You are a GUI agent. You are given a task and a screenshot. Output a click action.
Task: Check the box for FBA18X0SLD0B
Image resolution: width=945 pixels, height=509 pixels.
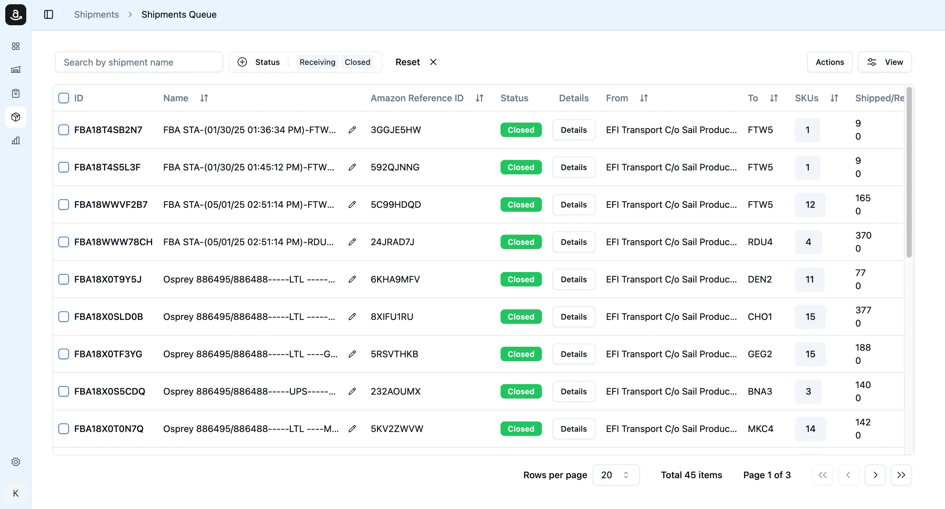coord(64,317)
